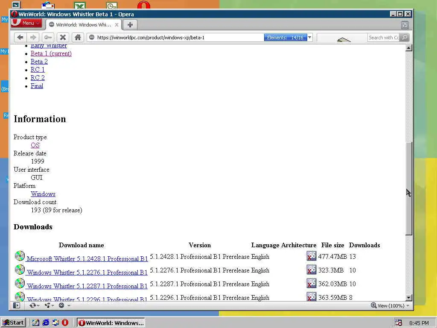437x328 pixels.
Task: Close the WinWorld tab
Action: pyautogui.click(x=117, y=25)
